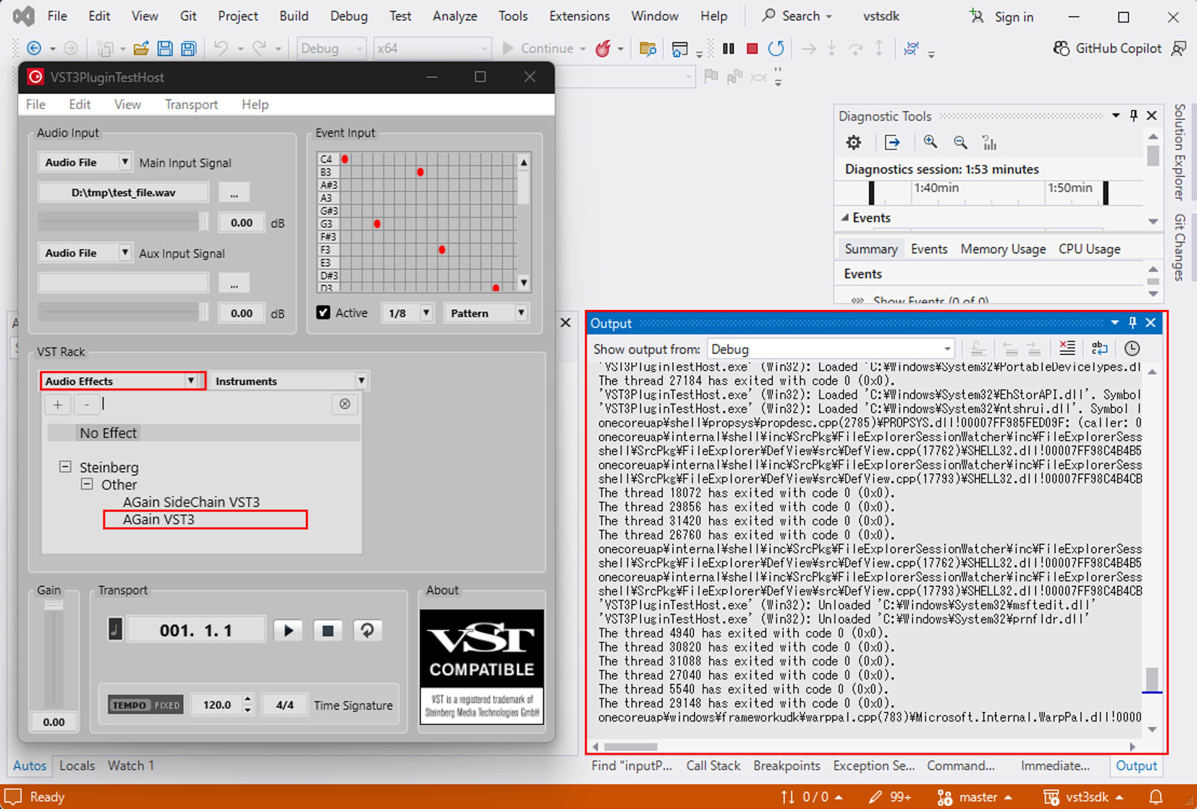Open the Show output from dropdown
The height and width of the screenshot is (809, 1197).
946,349
